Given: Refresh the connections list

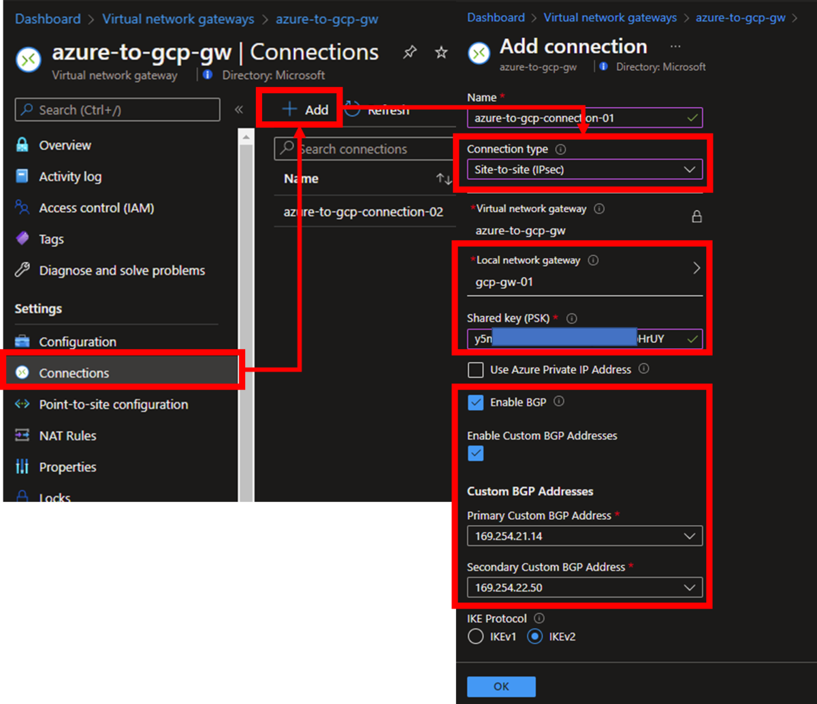Looking at the screenshot, I should [377, 110].
